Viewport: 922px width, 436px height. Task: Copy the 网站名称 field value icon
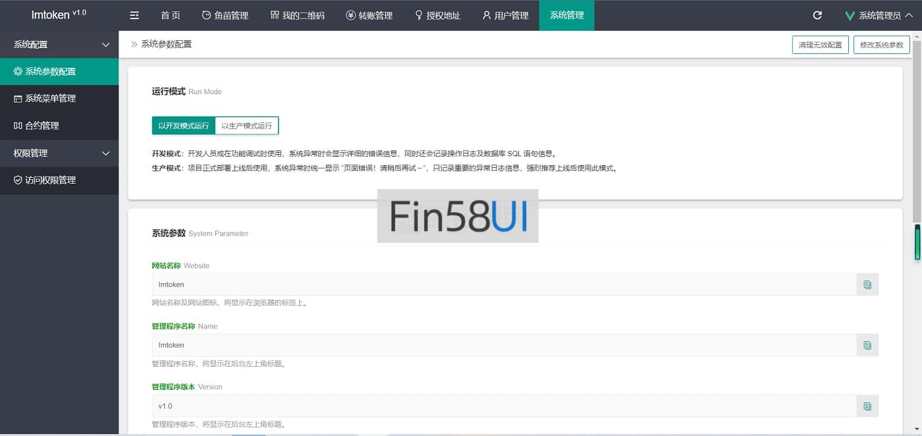pos(867,285)
